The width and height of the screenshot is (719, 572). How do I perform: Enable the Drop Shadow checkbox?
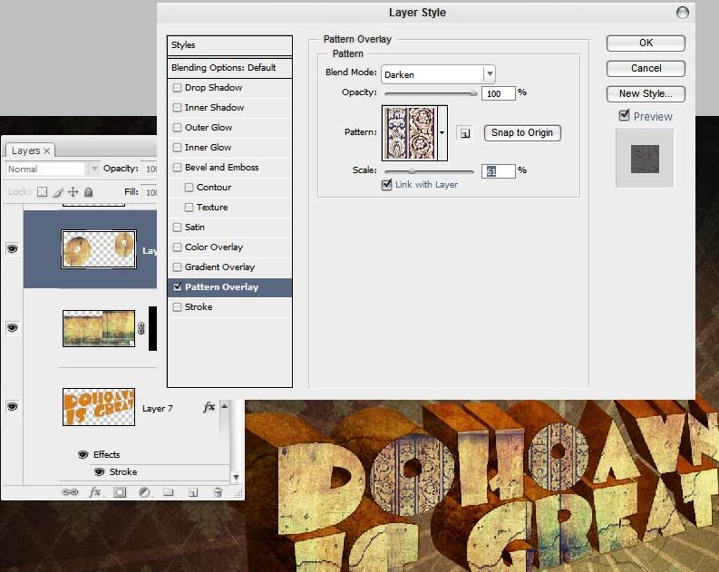tap(177, 88)
